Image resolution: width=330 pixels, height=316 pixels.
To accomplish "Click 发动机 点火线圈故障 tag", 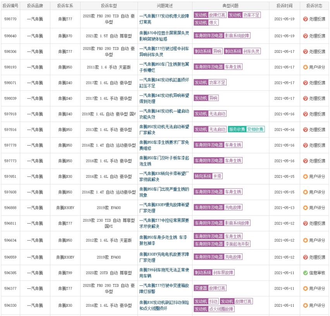I will (x=214, y=309).
